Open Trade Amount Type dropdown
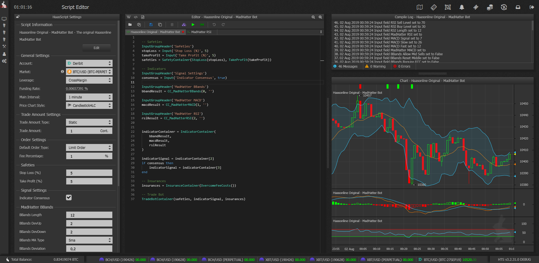539x263 pixels. tap(89, 122)
